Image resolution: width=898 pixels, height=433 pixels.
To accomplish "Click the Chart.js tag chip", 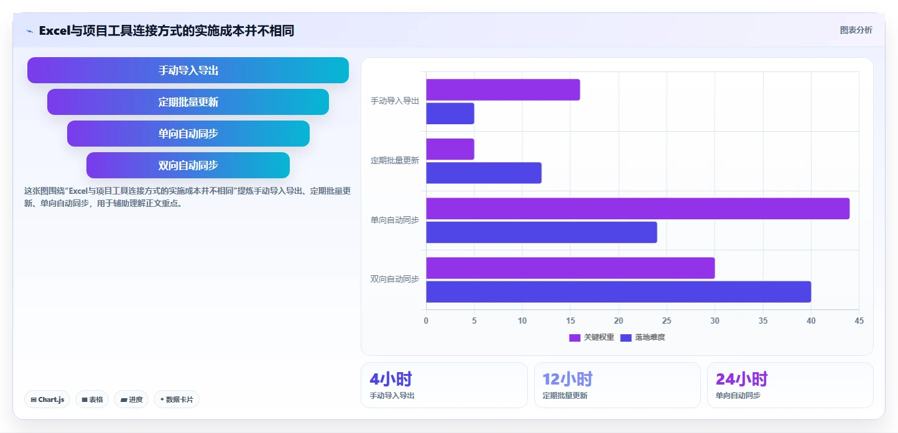I will (x=47, y=399).
